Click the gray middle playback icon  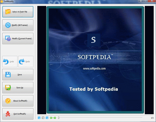pos(43,118)
